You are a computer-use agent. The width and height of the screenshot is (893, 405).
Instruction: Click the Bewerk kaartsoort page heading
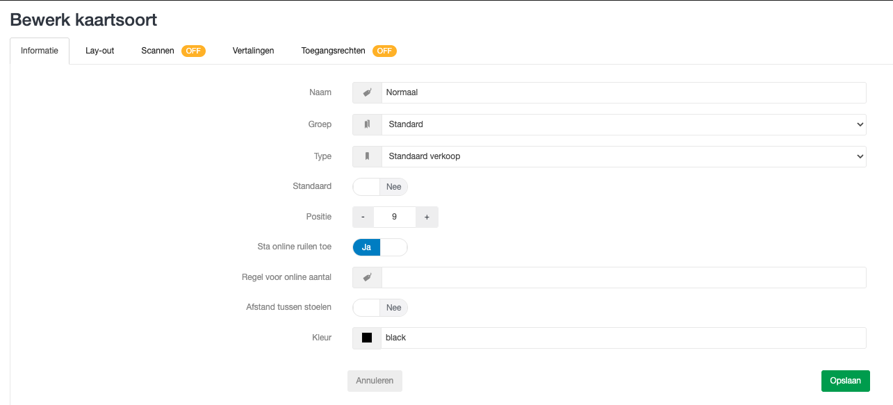point(83,19)
